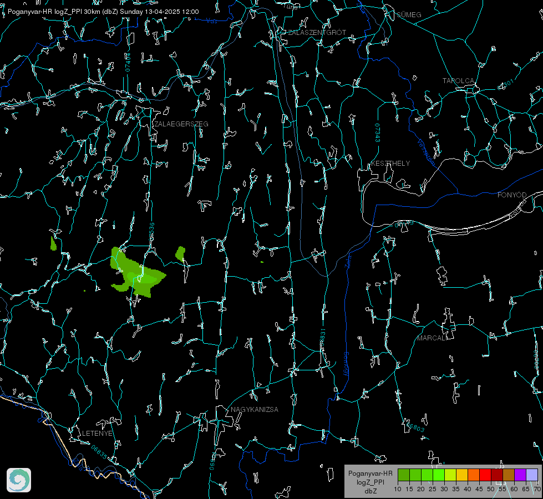Image resolution: width=543 pixels, height=499 pixels.
Task: Select the bright green 25-30 dBZ legend swatch
Action: (439, 475)
